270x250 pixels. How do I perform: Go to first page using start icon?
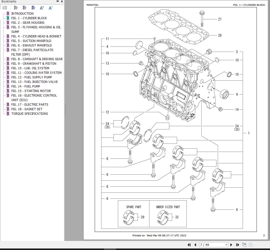(190, 245)
